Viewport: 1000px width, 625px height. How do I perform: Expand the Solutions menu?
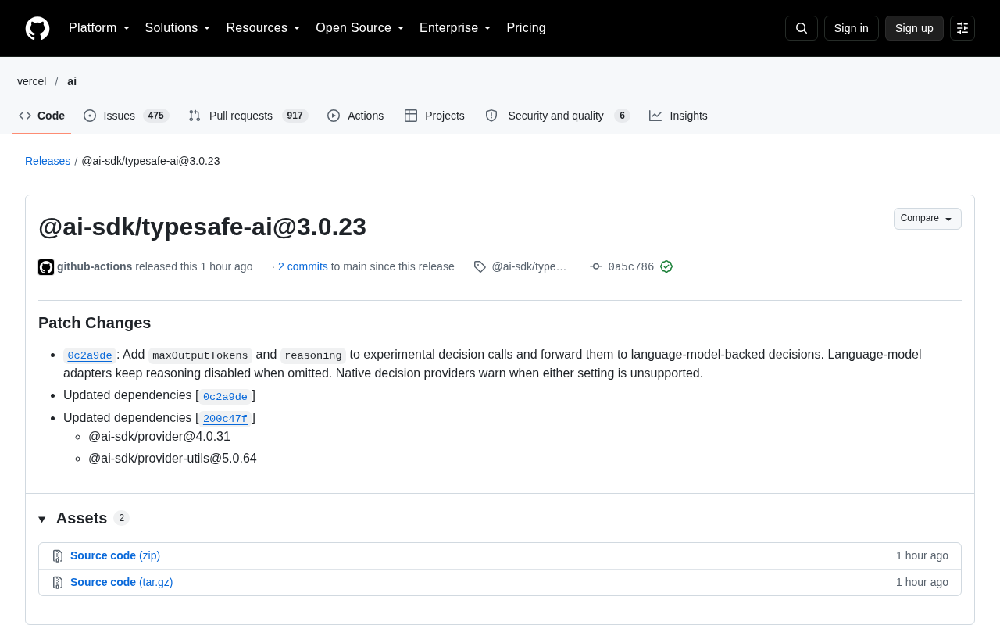[x=178, y=28]
